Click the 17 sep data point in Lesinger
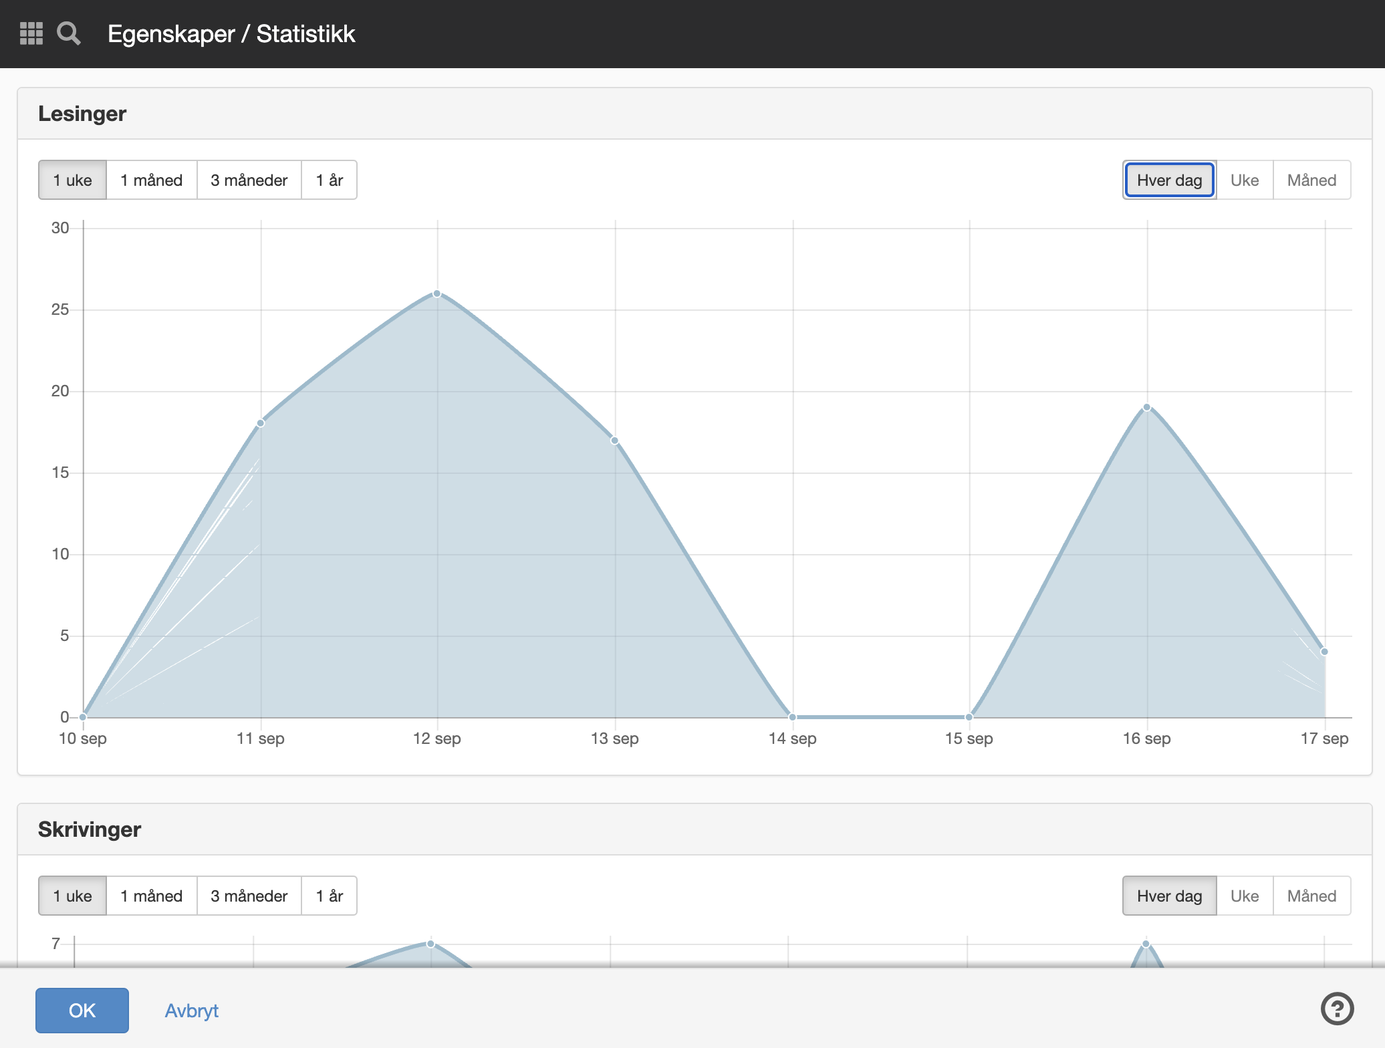The image size is (1385, 1048). tap(1324, 652)
